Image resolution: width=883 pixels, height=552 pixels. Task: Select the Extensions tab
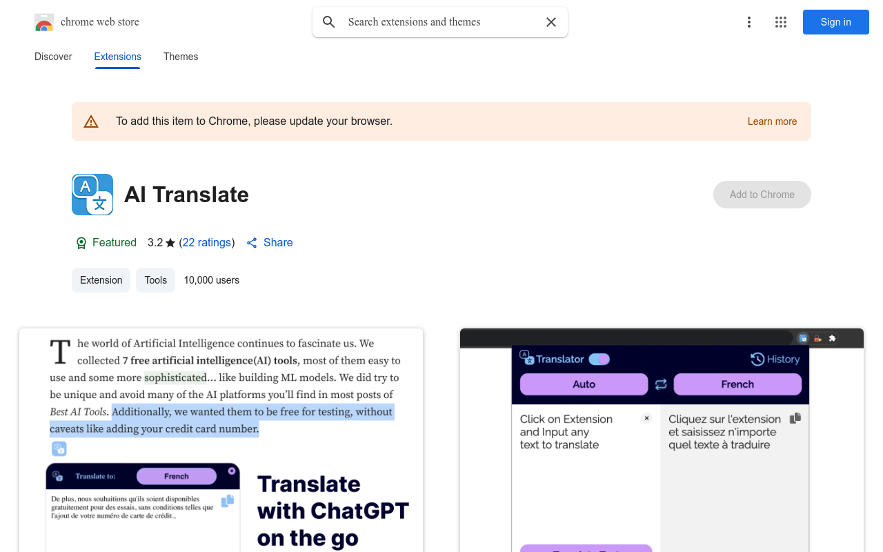[x=118, y=57]
